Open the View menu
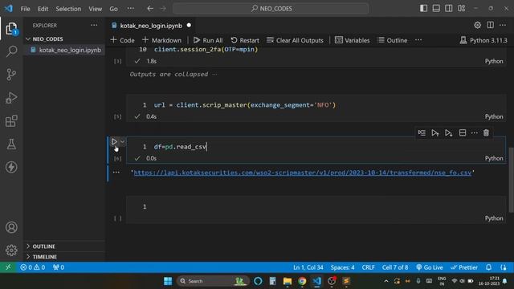 point(95,9)
